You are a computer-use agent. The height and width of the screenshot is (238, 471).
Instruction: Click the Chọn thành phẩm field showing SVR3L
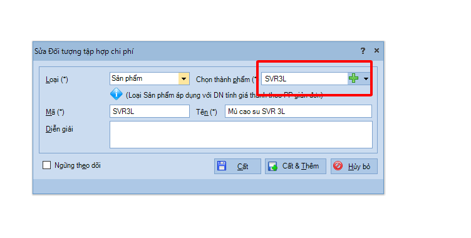[304, 79]
